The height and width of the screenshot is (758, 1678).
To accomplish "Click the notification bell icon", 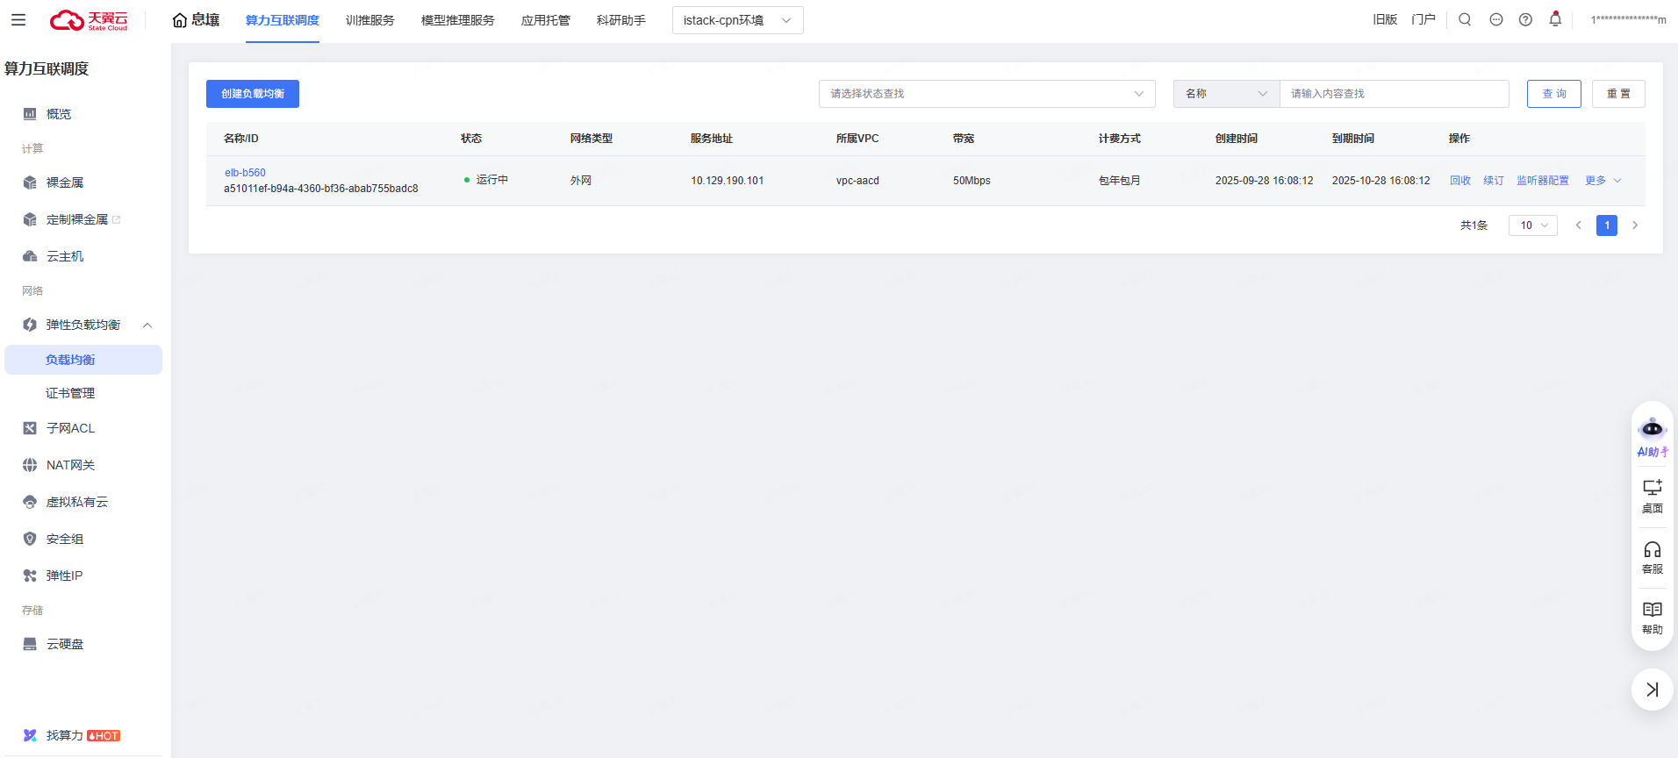I will pyautogui.click(x=1555, y=19).
